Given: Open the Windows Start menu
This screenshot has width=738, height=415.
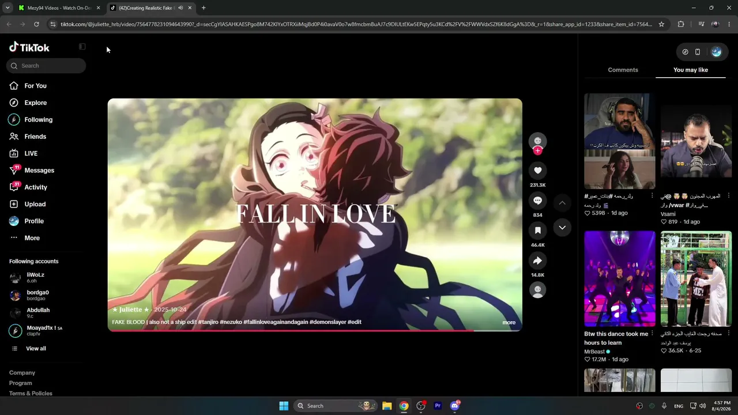Looking at the screenshot, I should tap(284, 406).
